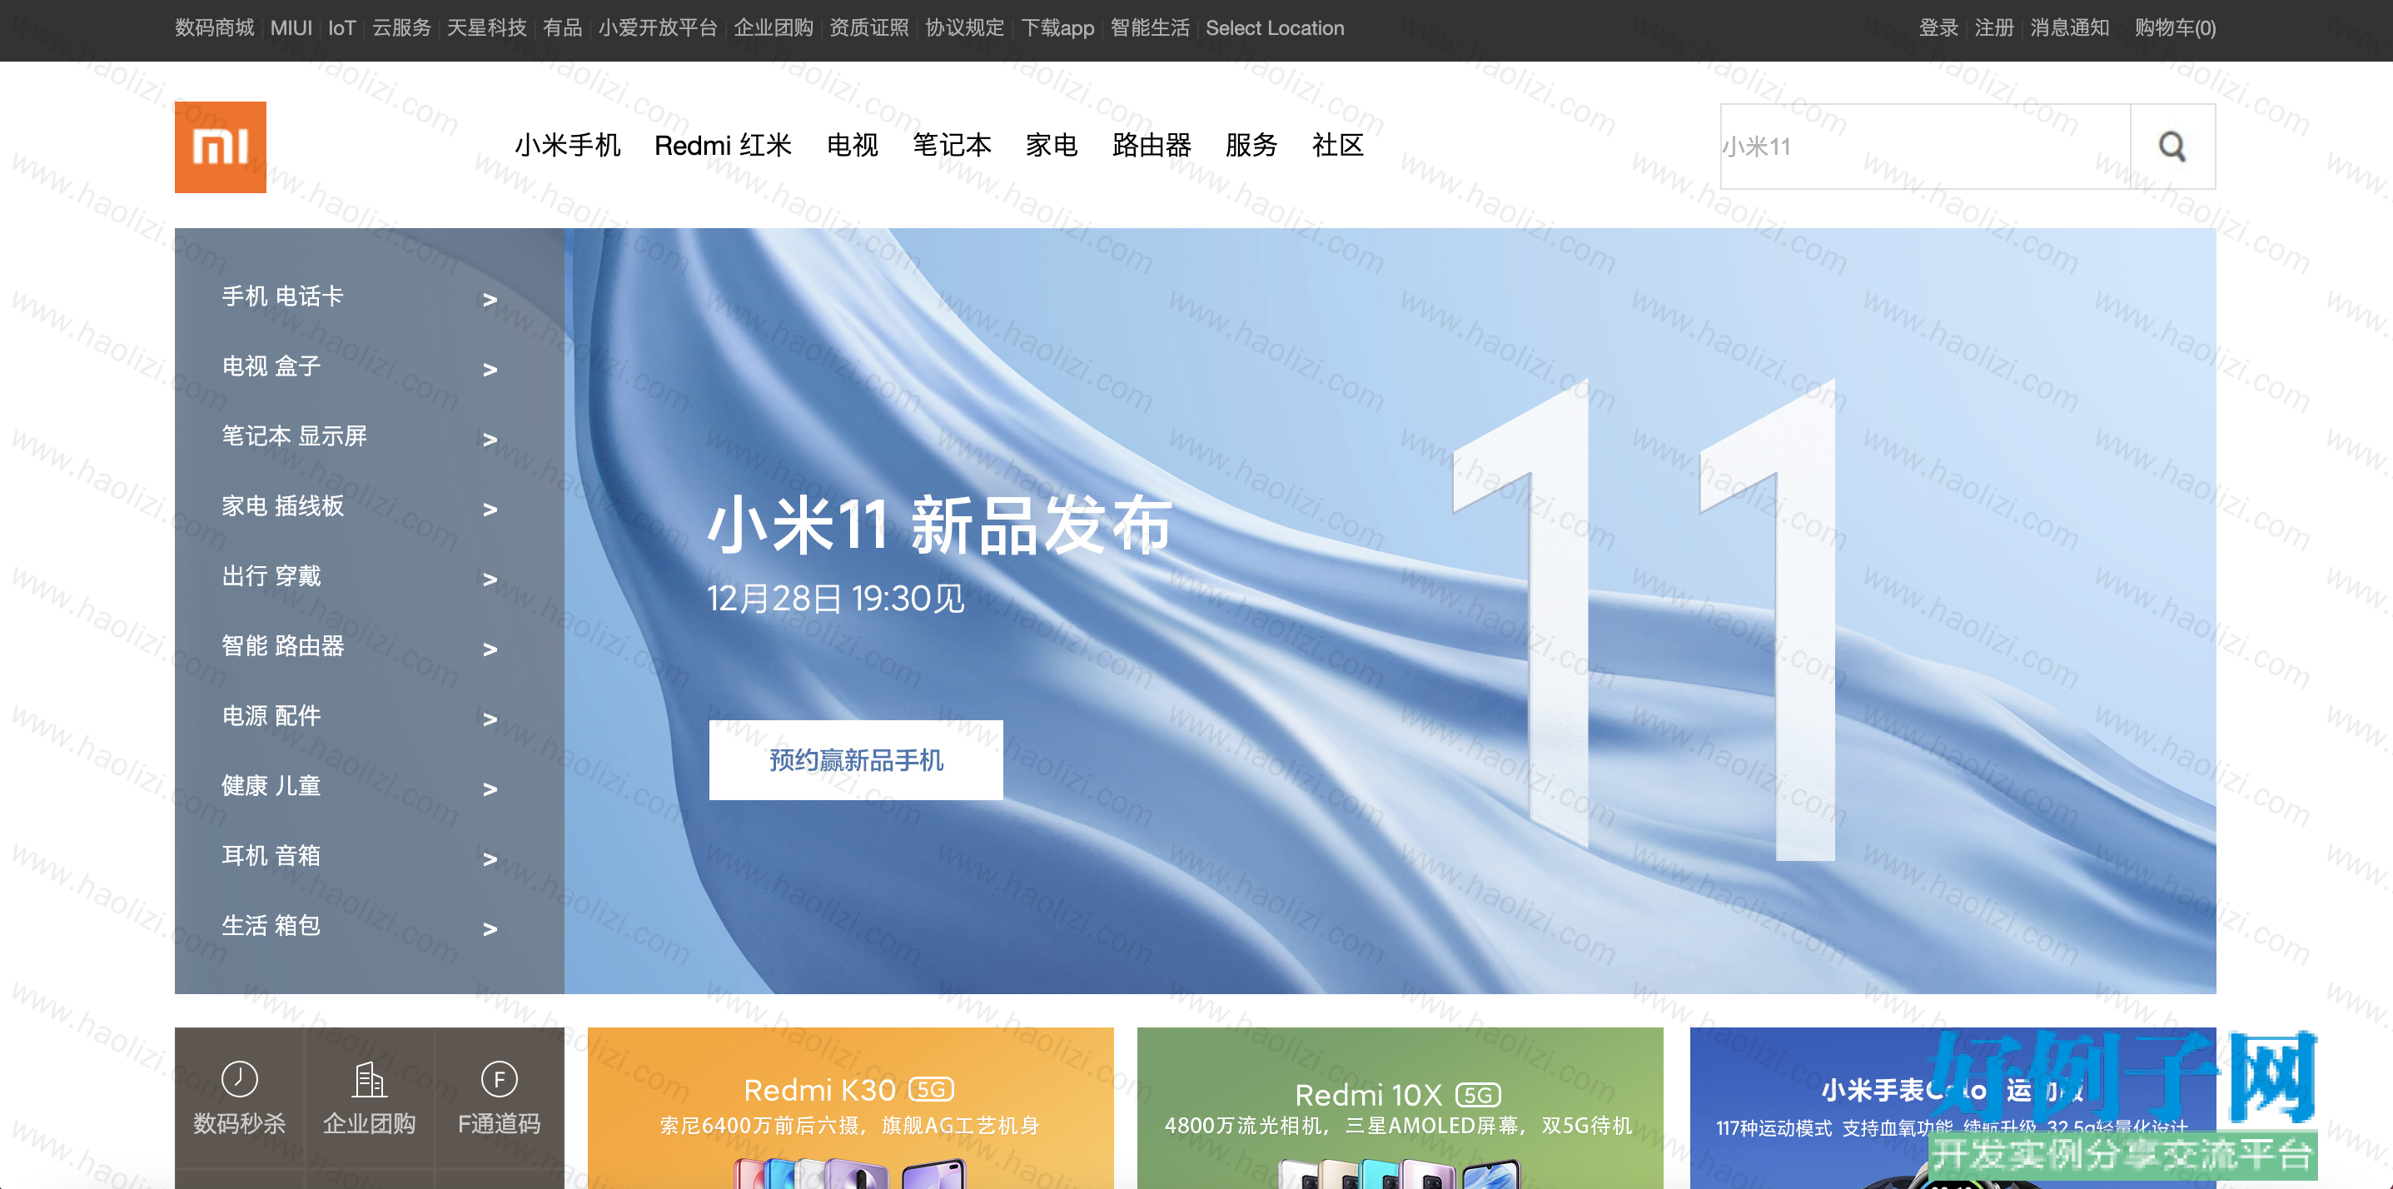Select the 耳机 音箱 category label
Image resolution: width=2393 pixels, height=1189 pixels.
pyautogui.click(x=271, y=855)
